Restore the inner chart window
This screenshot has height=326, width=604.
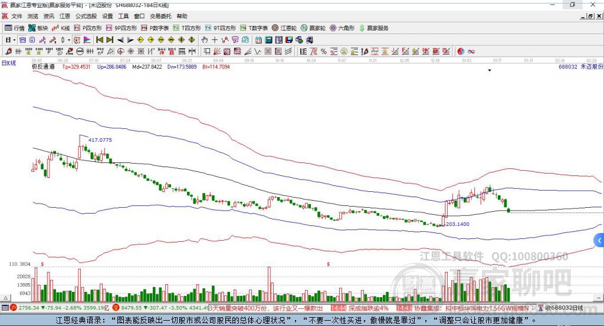pyautogui.click(x=590, y=16)
